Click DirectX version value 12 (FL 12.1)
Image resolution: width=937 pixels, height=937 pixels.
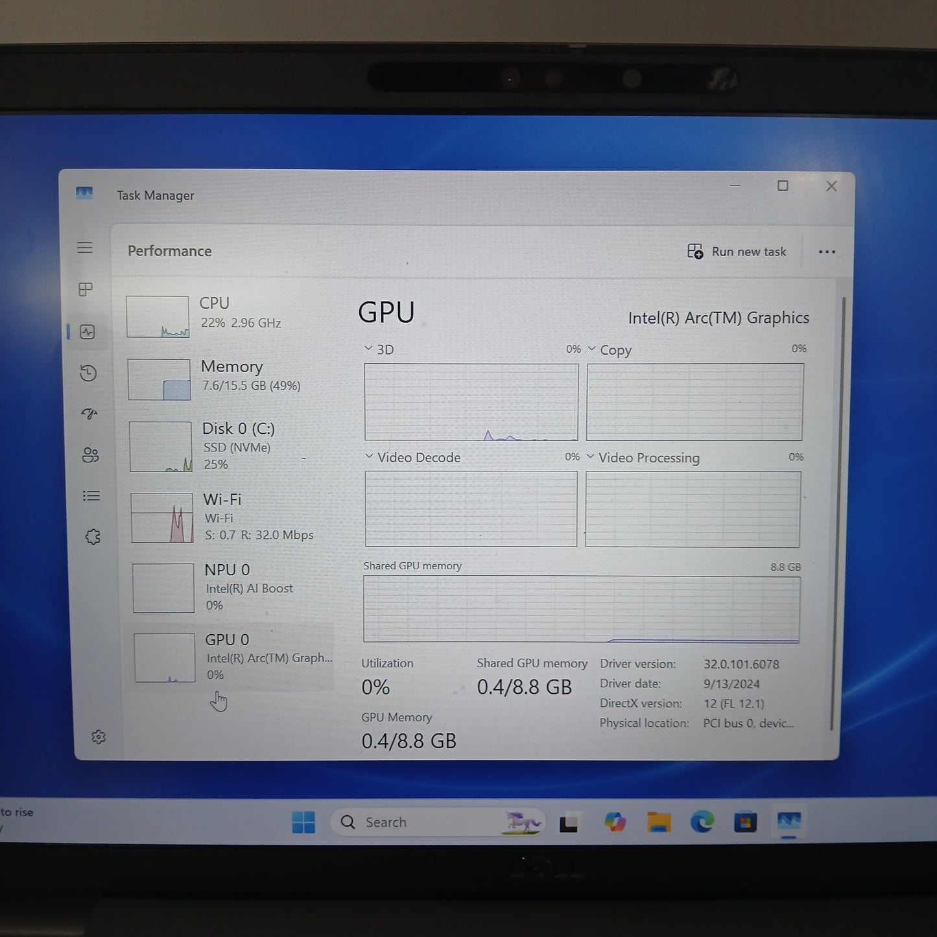click(x=734, y=704)
